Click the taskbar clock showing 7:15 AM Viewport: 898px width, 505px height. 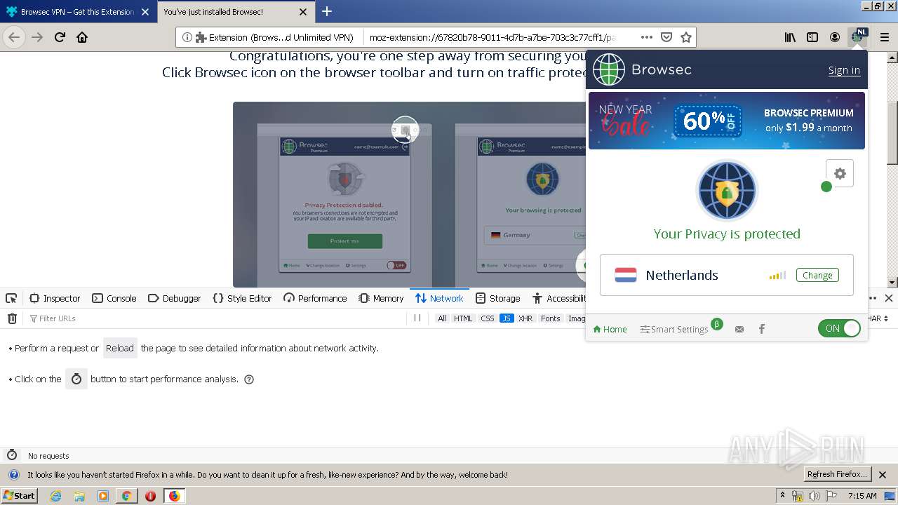862,496
